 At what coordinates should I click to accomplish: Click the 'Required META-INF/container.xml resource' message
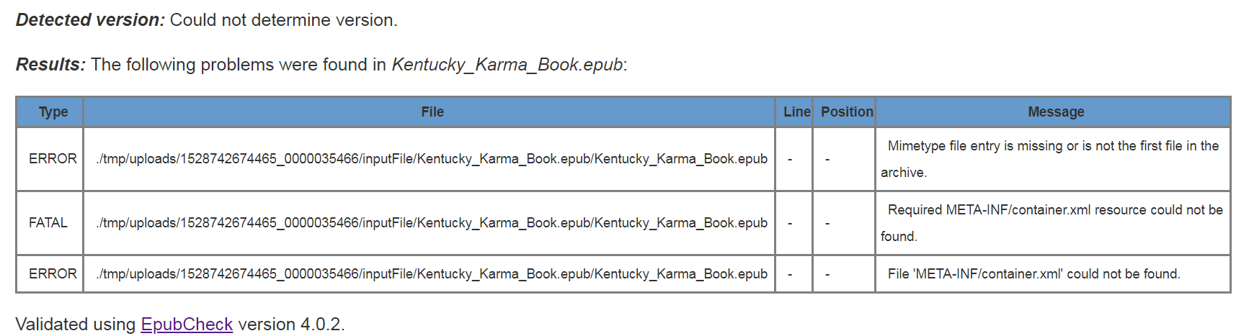tap(1054, 210)
